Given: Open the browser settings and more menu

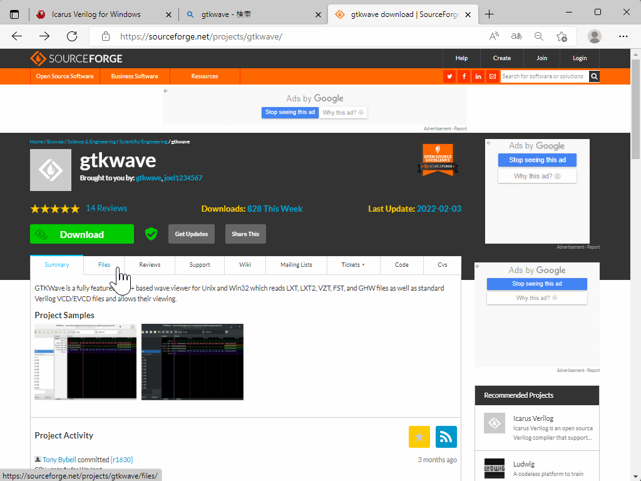Looking at the screenshot, I should point(623,36).
